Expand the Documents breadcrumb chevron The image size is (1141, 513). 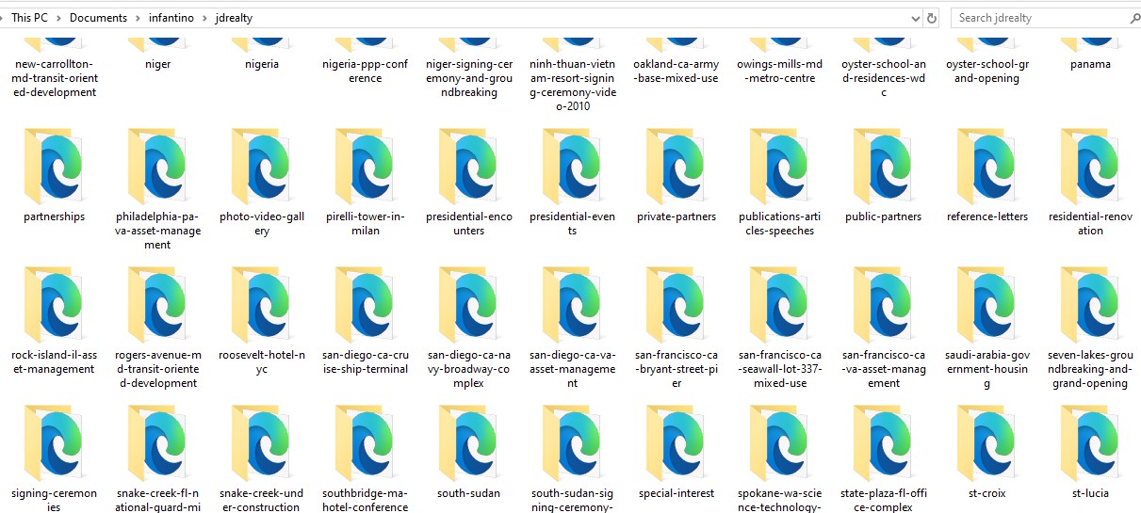tap(138, 18)
